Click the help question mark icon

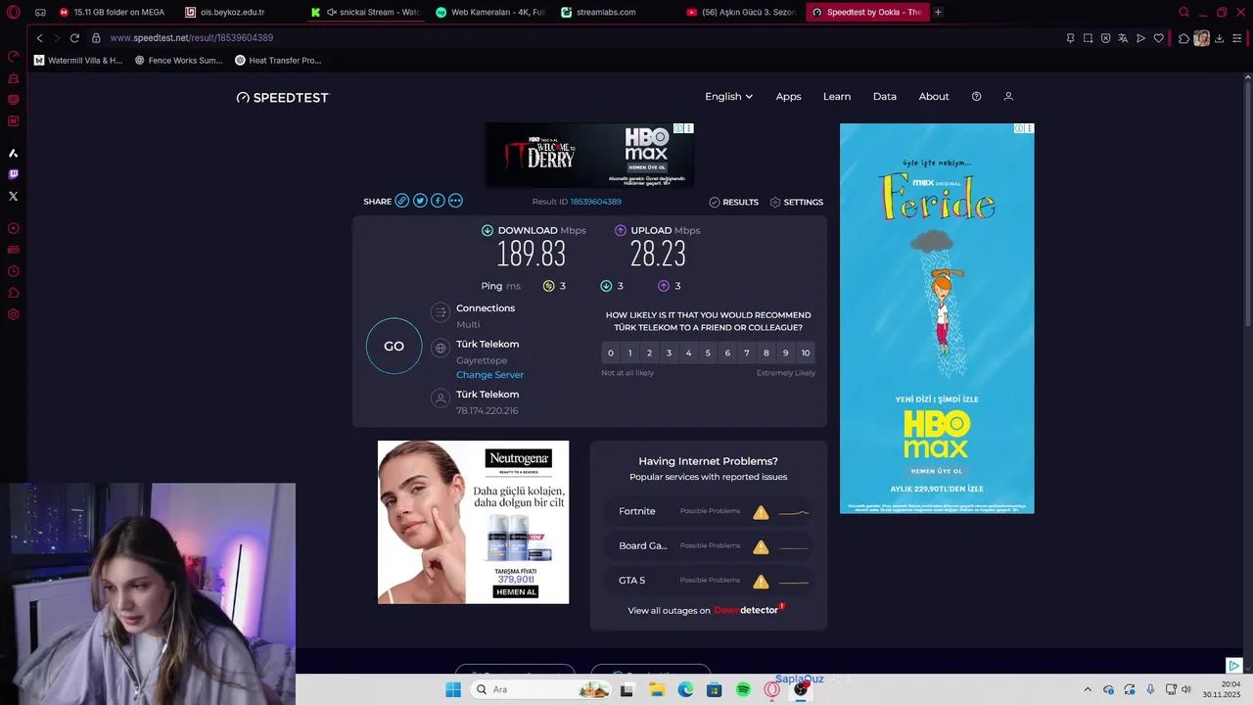pos(976,97)
